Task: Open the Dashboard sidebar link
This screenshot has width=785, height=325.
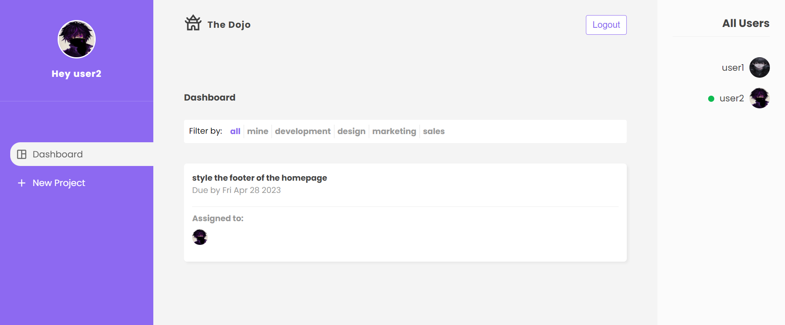Action: (82, 154)
